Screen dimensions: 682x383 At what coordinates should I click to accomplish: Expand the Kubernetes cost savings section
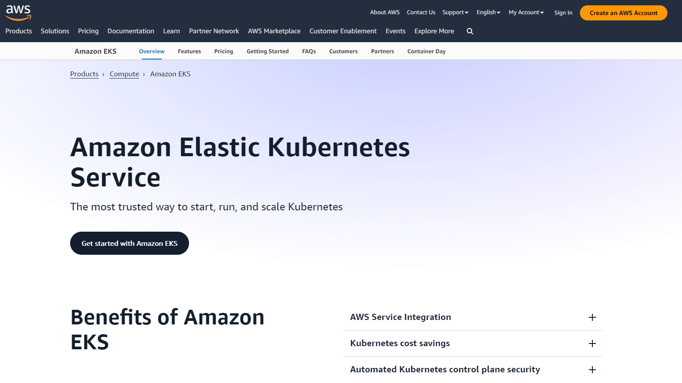400,344
